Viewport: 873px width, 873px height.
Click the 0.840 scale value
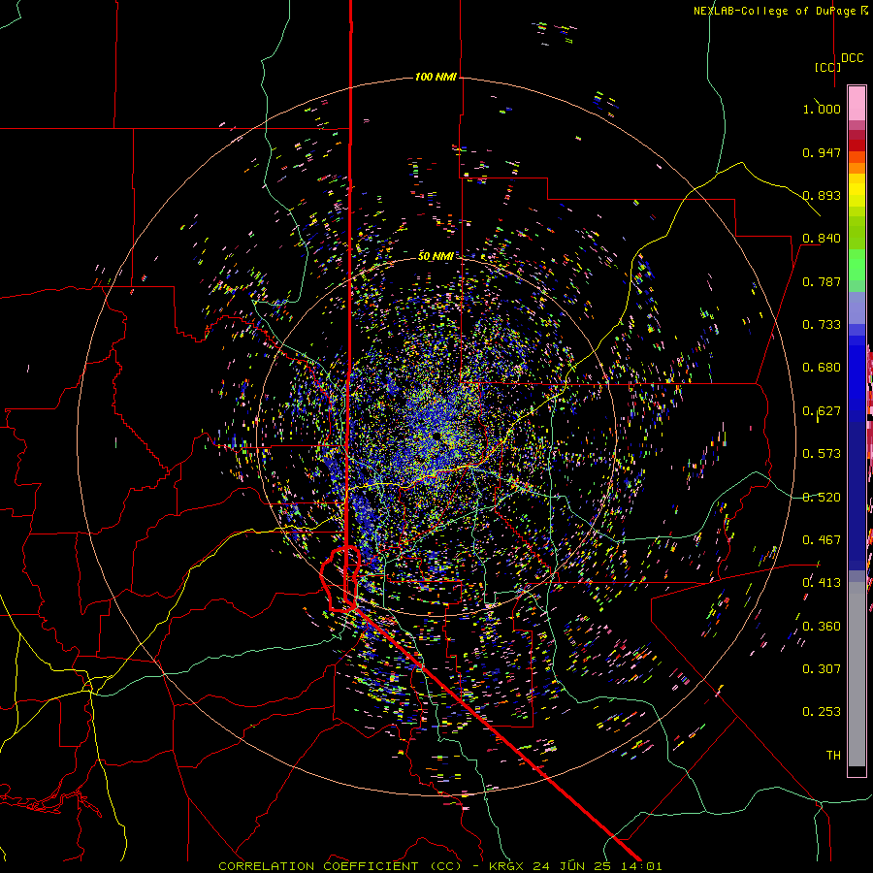(822, 239)
